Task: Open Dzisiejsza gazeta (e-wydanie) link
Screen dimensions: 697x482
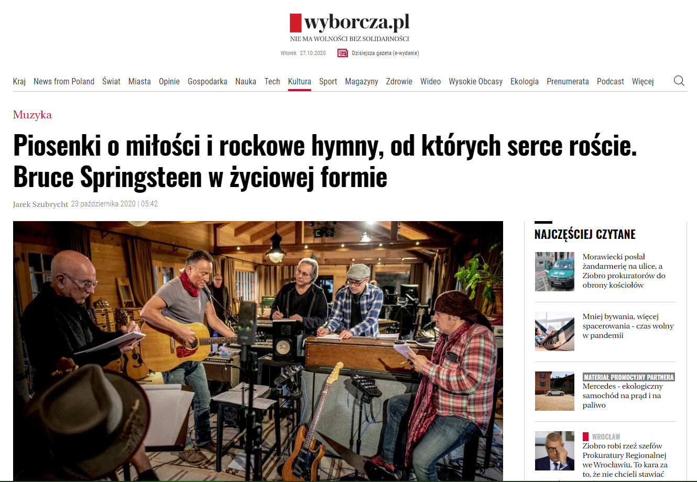Action: [385, 53]
